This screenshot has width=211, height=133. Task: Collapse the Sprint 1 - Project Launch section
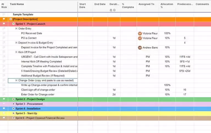(x=13, y=24)
